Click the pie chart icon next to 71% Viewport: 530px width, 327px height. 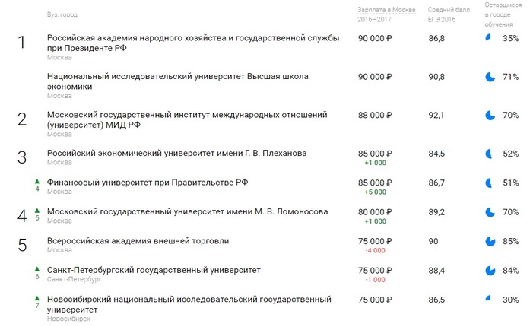click(490, 76)
